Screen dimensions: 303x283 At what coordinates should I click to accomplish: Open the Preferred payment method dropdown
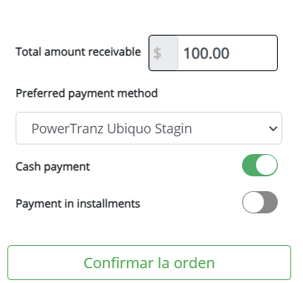coord(149,128)
